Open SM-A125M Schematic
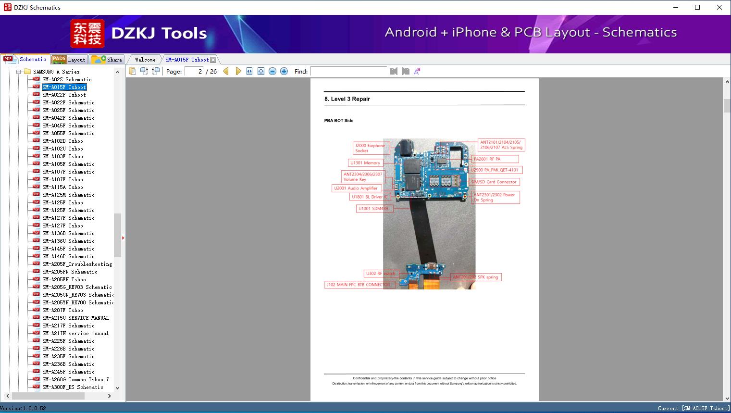 (68, 195)
